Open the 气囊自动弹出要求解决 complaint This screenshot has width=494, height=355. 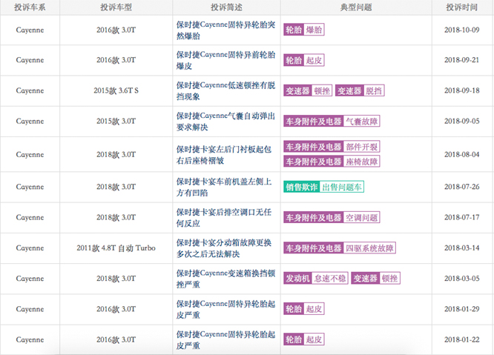pos(225,121)
